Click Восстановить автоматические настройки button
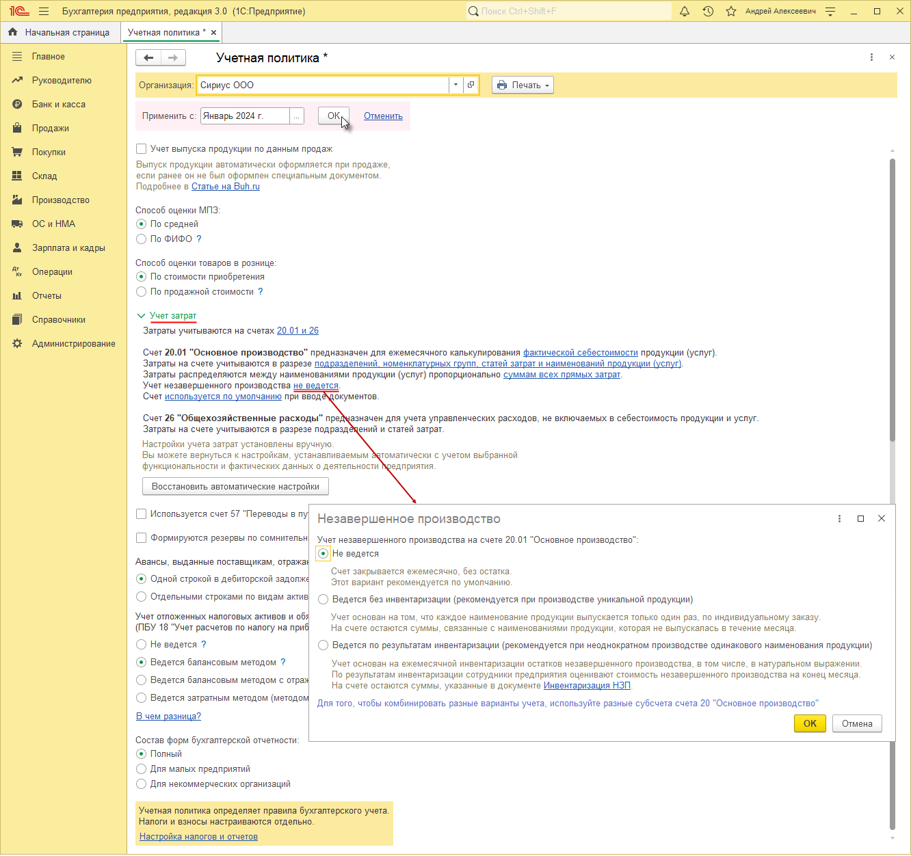The height and width of the screenshot is (856, 911). pos(235,486)
